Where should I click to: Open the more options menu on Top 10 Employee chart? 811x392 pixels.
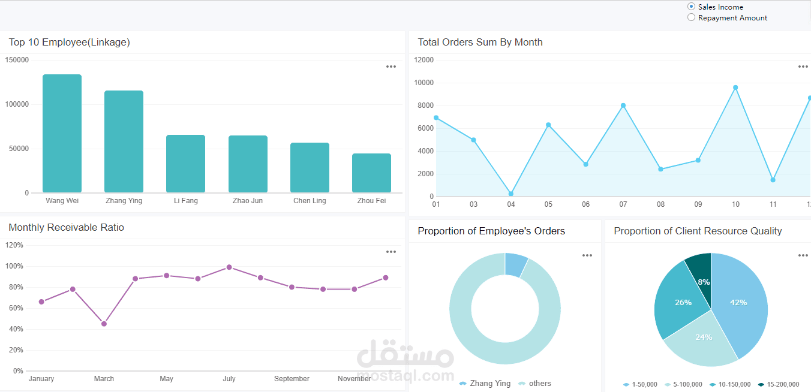click(x=391, y=67)
